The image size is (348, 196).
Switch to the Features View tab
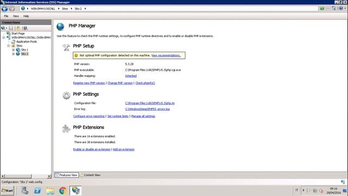tap(66, 175)
